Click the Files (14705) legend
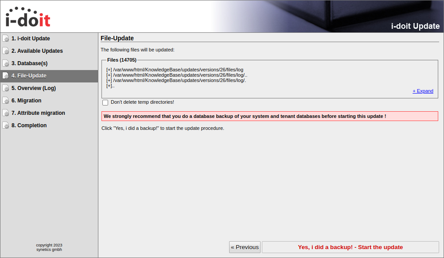This screenshot has width=444, height=258. tap(122, 60)
